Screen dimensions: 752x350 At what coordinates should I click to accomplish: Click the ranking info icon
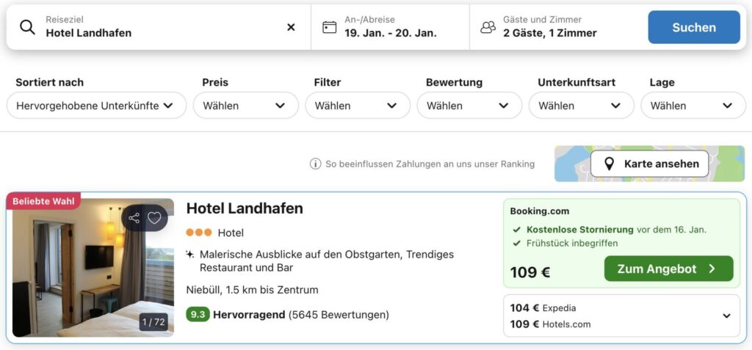pos(316,164)
